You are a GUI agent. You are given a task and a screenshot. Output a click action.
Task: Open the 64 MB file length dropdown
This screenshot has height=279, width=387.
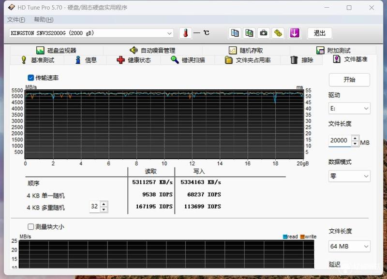pos(349,246)
